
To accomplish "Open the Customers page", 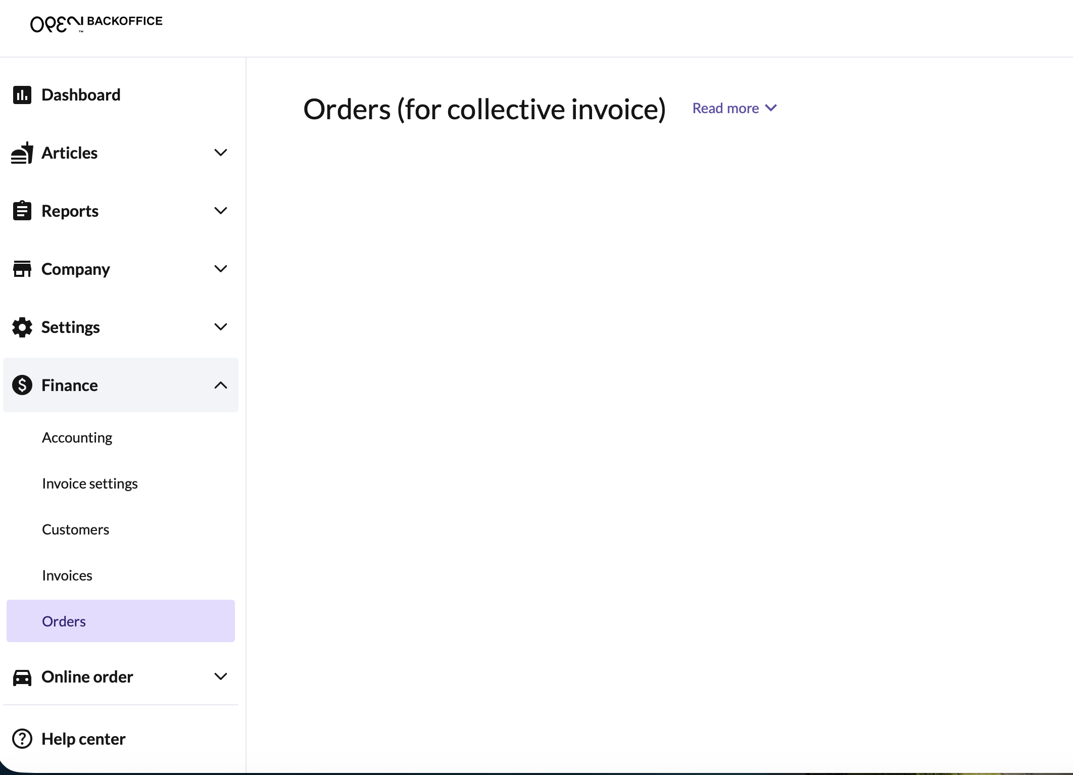I will (x=76, y=529).
